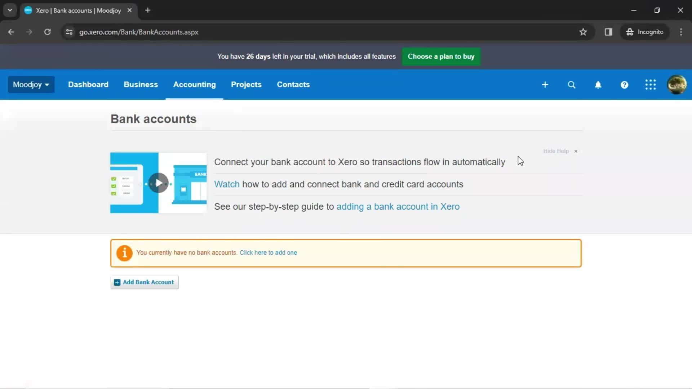Image resolution: width=692 pixels, height=389 pixels.
Task: Close the Xero Bank accounts tab
Action: pos(129,10)
